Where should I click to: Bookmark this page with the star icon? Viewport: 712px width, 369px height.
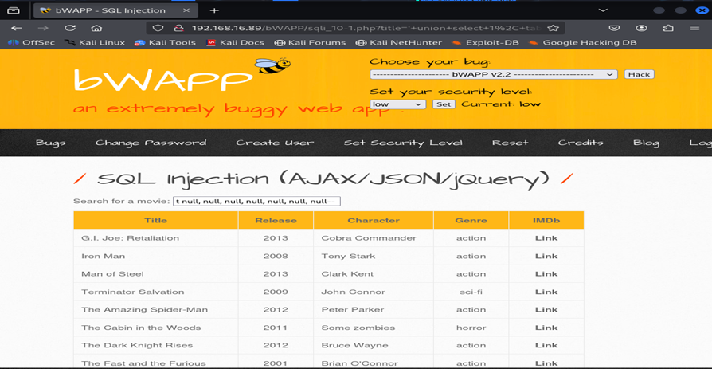click(x=553, y=28)
